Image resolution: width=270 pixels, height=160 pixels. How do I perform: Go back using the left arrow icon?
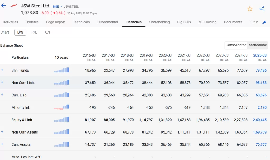(3, 6)
